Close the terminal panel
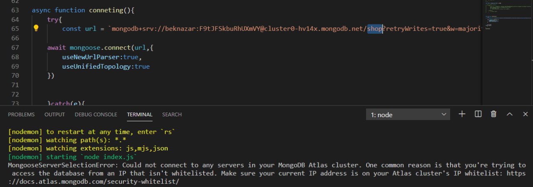 (x=526, y=114)
